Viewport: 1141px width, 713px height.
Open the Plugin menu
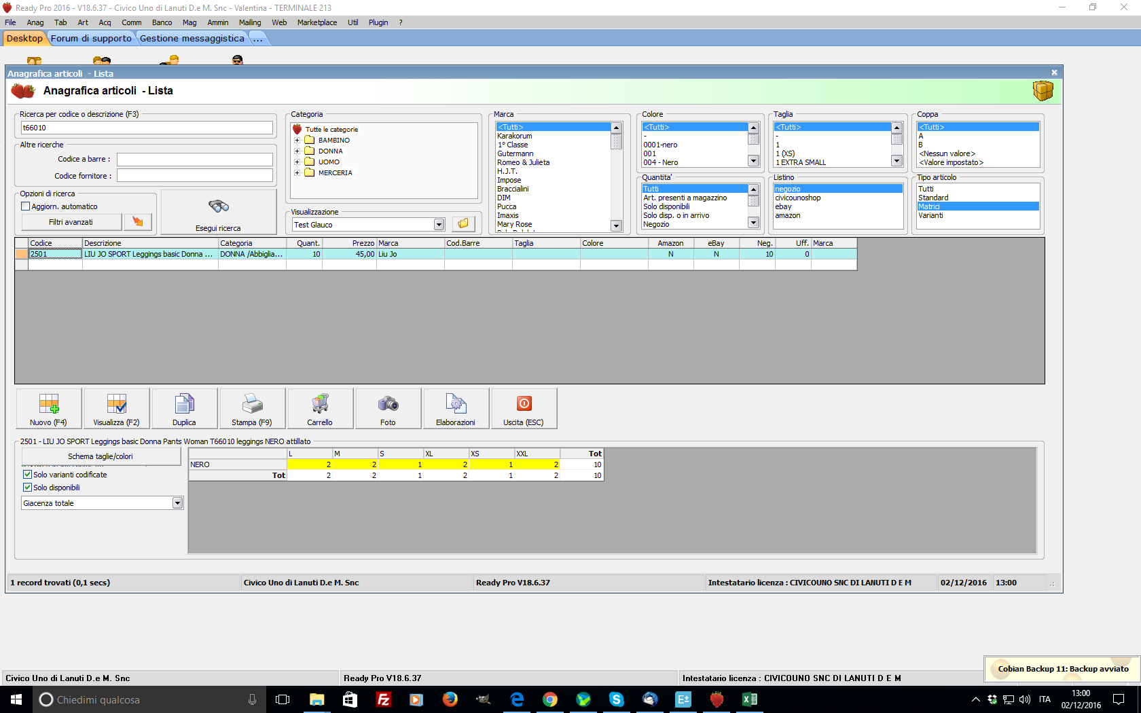(378, 22)
